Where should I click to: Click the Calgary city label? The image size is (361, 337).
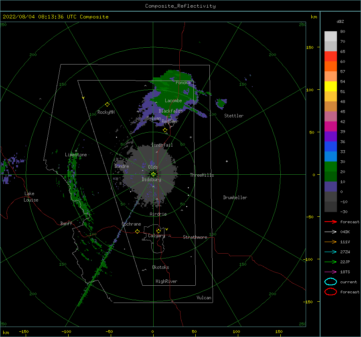click(156, 236)
